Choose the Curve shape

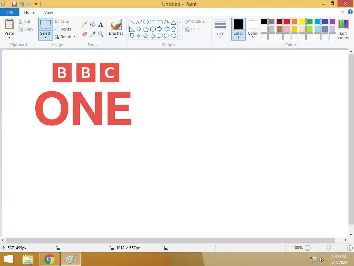[x=139, y=22]
